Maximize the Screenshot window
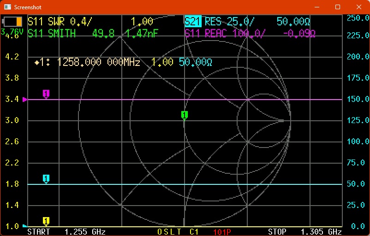The image size is (370, 236). 338,7
